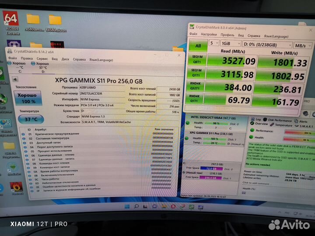Click status dot for attribute 05 row

click(x=26, y=151)
